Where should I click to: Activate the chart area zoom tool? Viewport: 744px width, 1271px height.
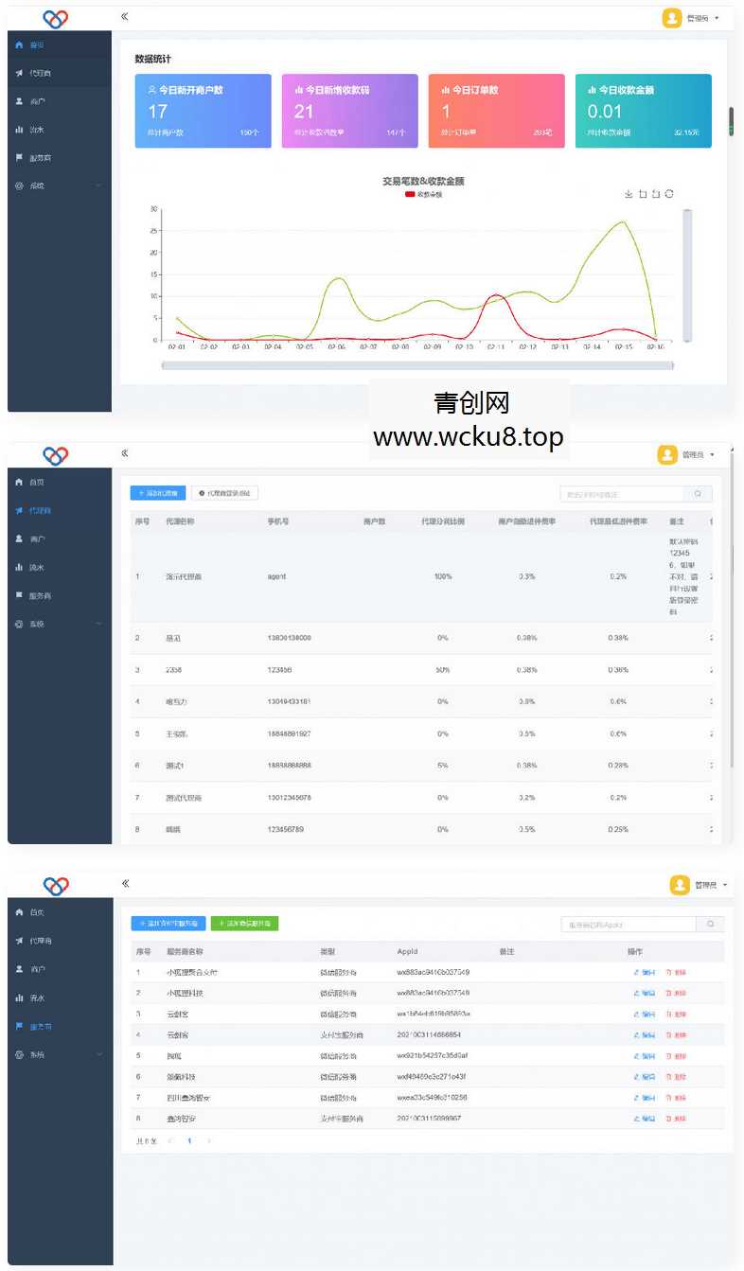[x=643, y=194]
